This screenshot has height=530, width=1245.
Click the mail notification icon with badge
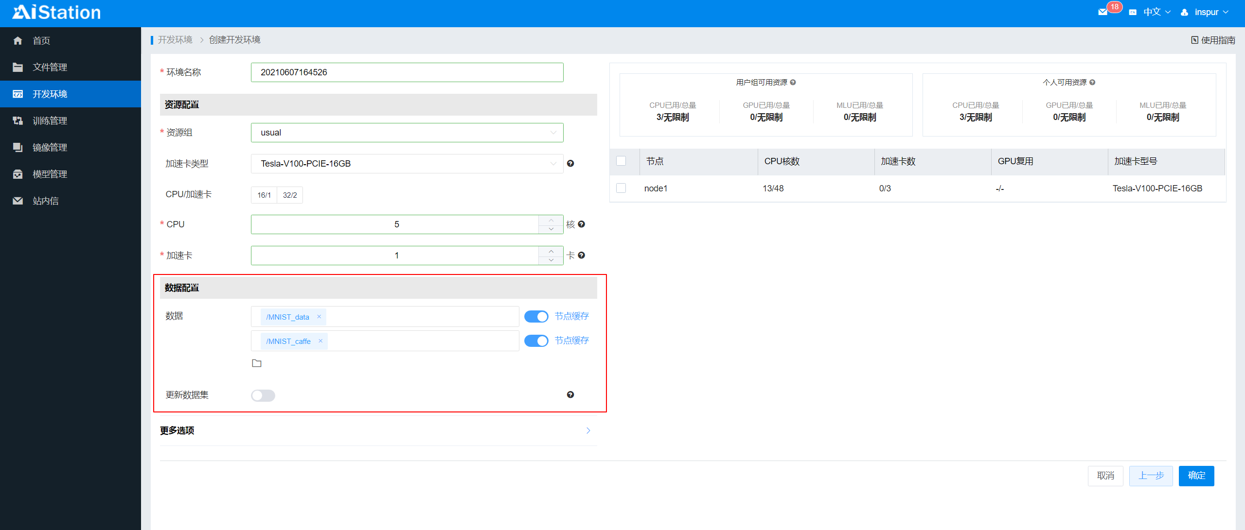pyautogui.click(x=1103, y=12)
